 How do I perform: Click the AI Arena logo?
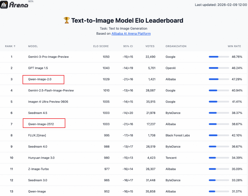pyautogui.click(x=15, y=4)
